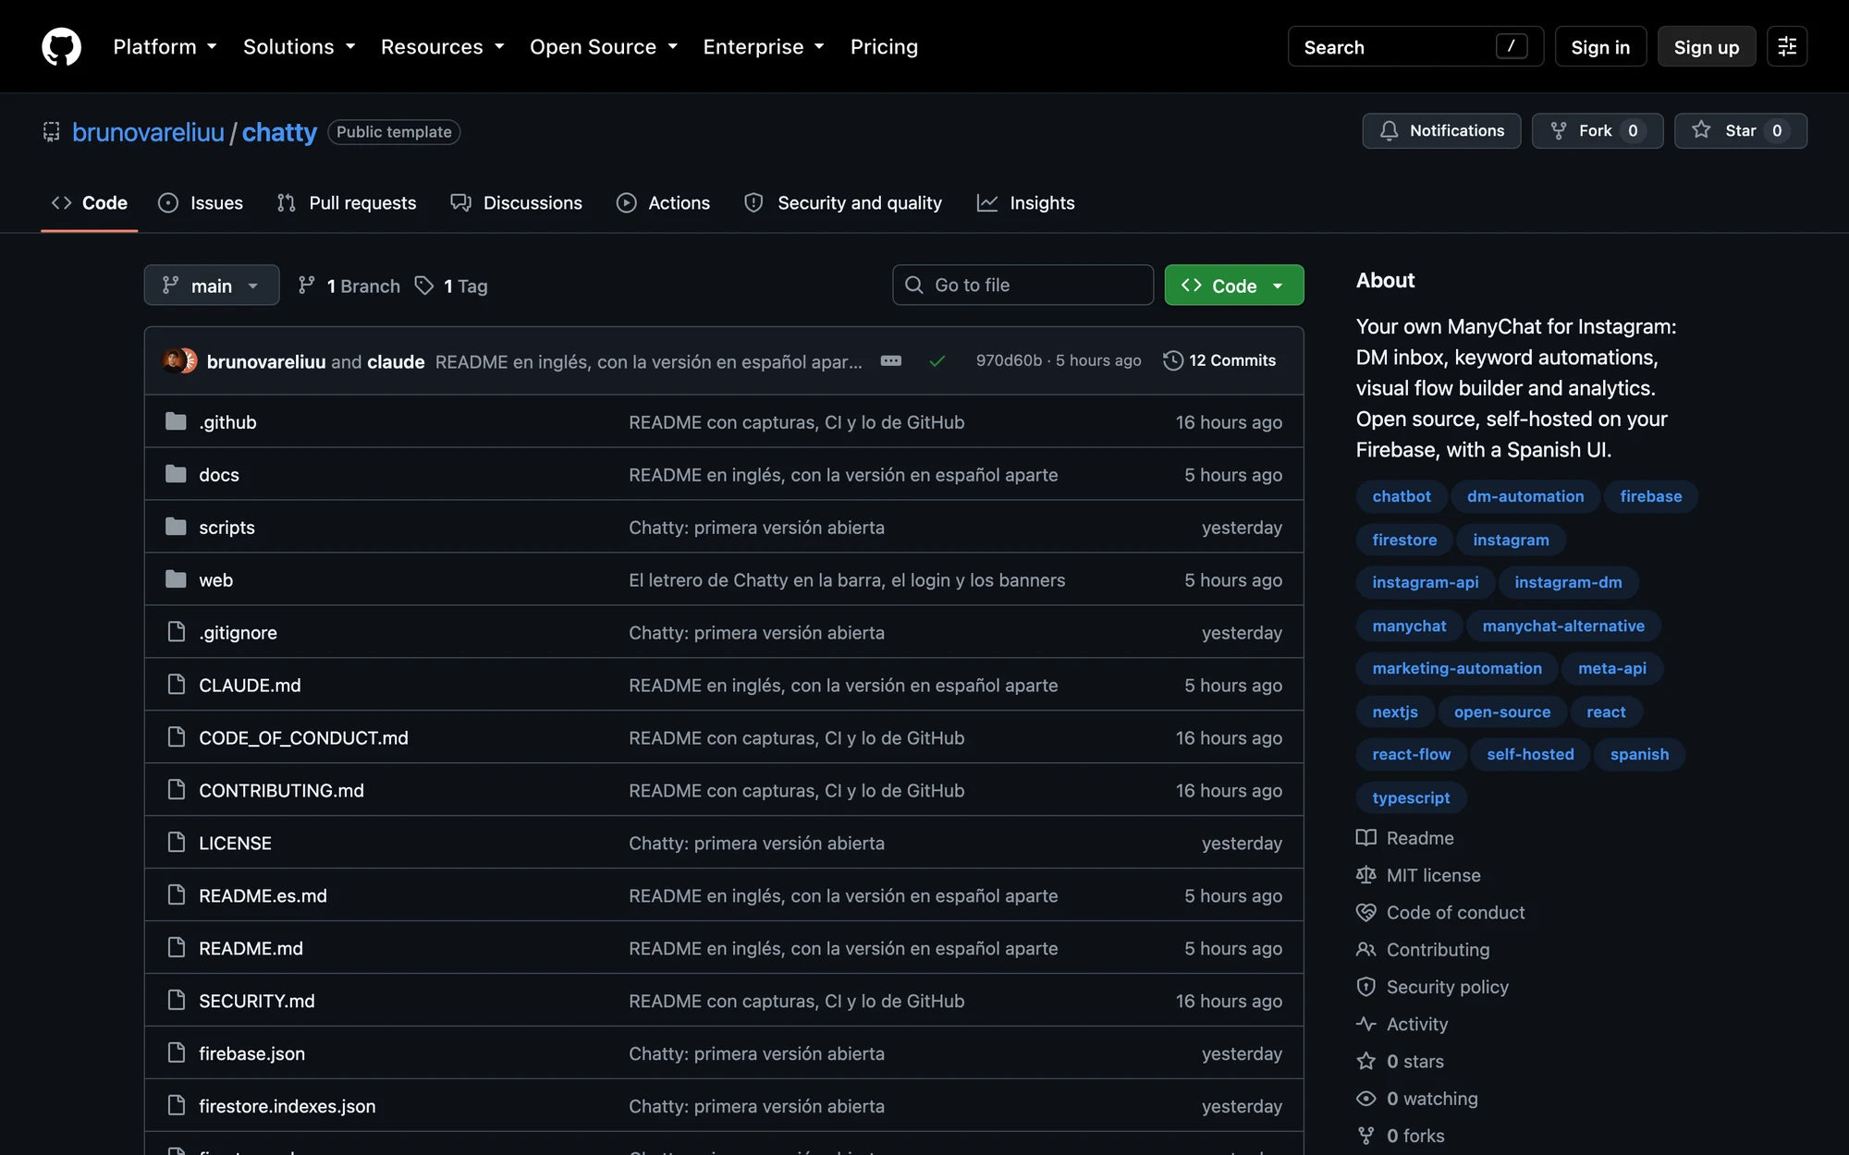Viewport: 1849px width, 1155px height.
Task: Click the file icon next to LICENSE
Action: [x=176, y=843]
